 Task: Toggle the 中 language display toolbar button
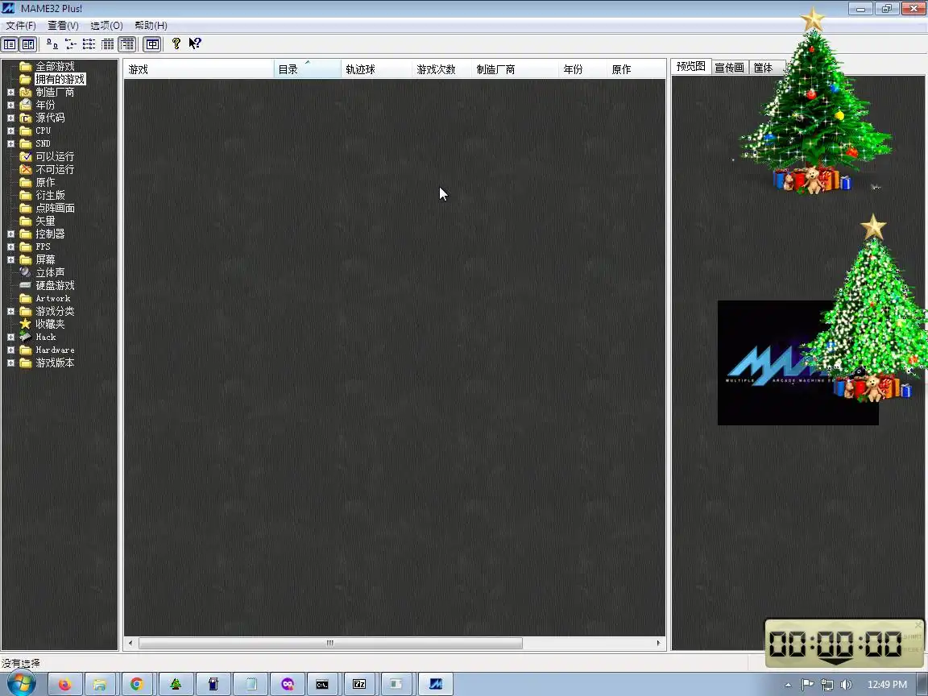coord(152,44)
